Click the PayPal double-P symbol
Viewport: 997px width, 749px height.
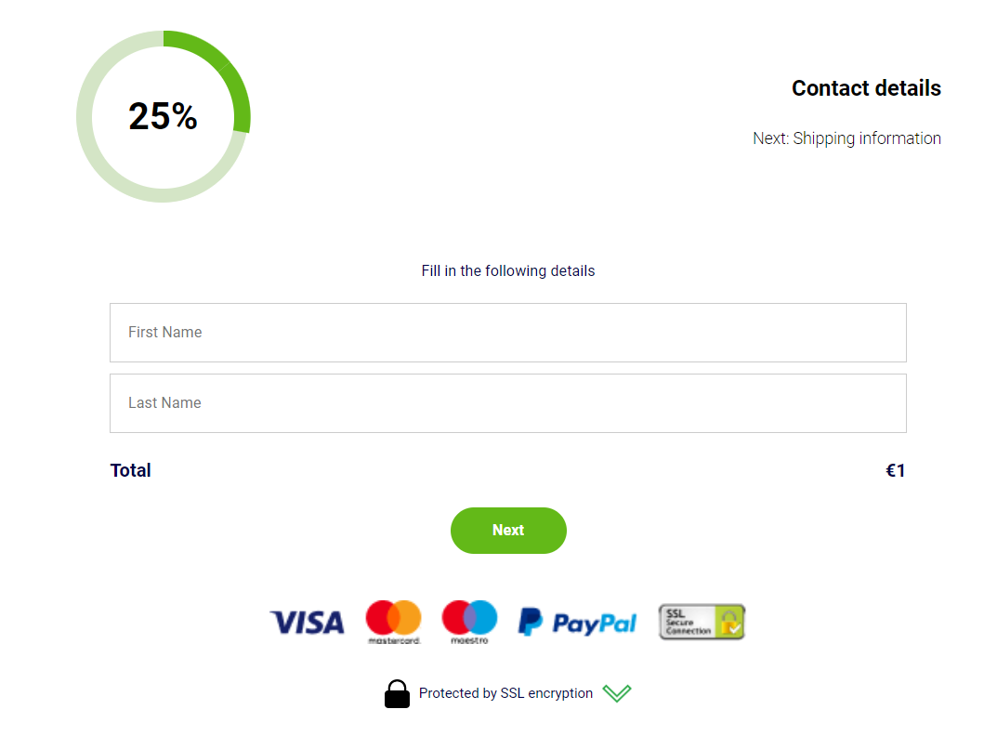pyautogui.click(x=531, y=622)
